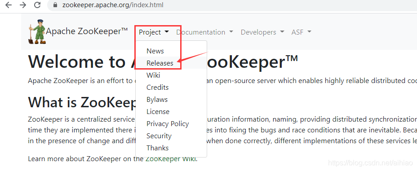This screenshot has width=417, height=171.
Task: Select Releases from Project menu
Action: pos(171,63)
